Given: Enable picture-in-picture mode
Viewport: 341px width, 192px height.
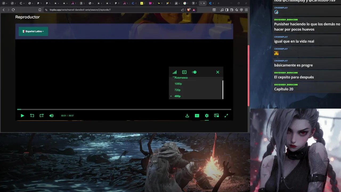Looking at the screenshot, I should click(x=217, y=115).
